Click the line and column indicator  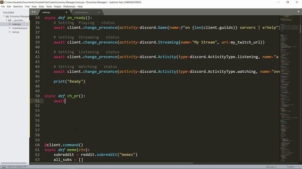tap(17, 167)
